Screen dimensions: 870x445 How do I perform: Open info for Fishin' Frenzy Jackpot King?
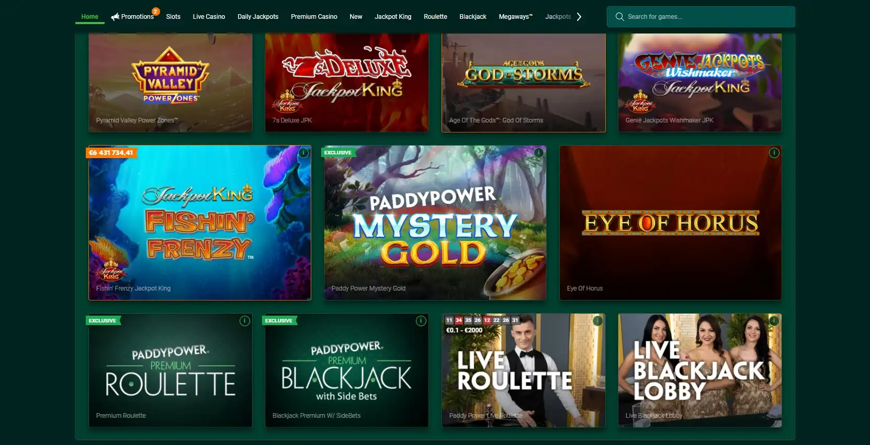[x=303, y=153]
